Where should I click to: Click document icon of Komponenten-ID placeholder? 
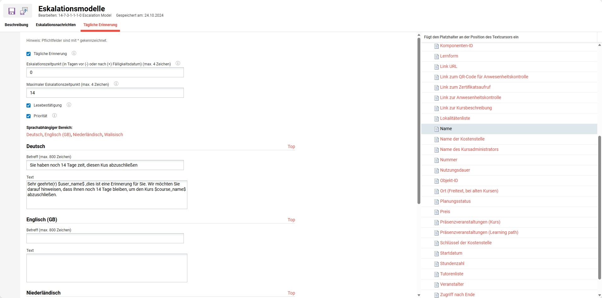coord(436,46)
